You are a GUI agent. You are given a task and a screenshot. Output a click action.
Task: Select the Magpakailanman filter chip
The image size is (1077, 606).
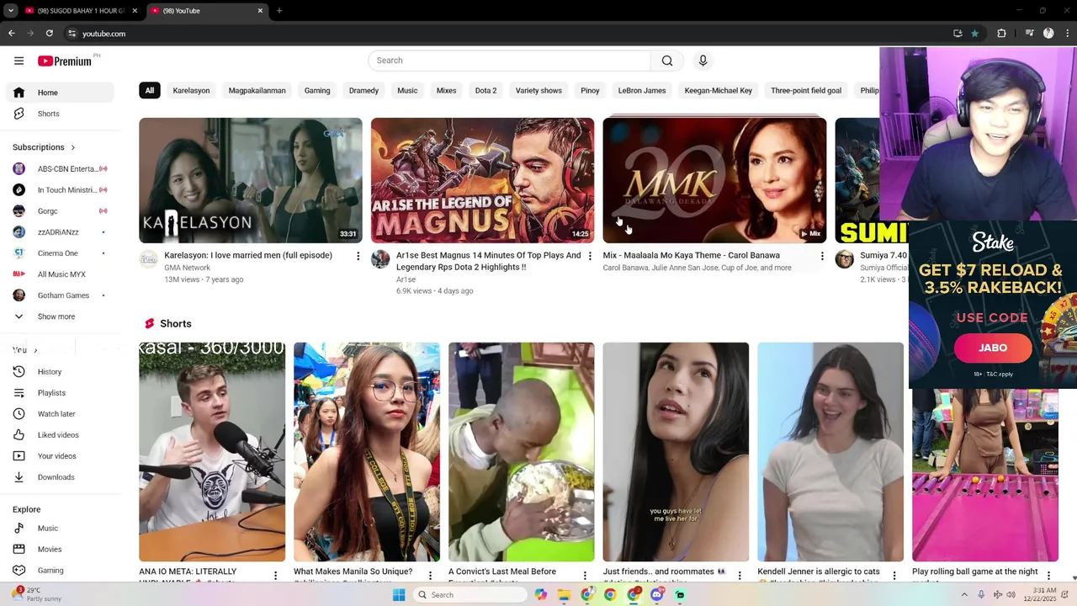click(257, 91)
